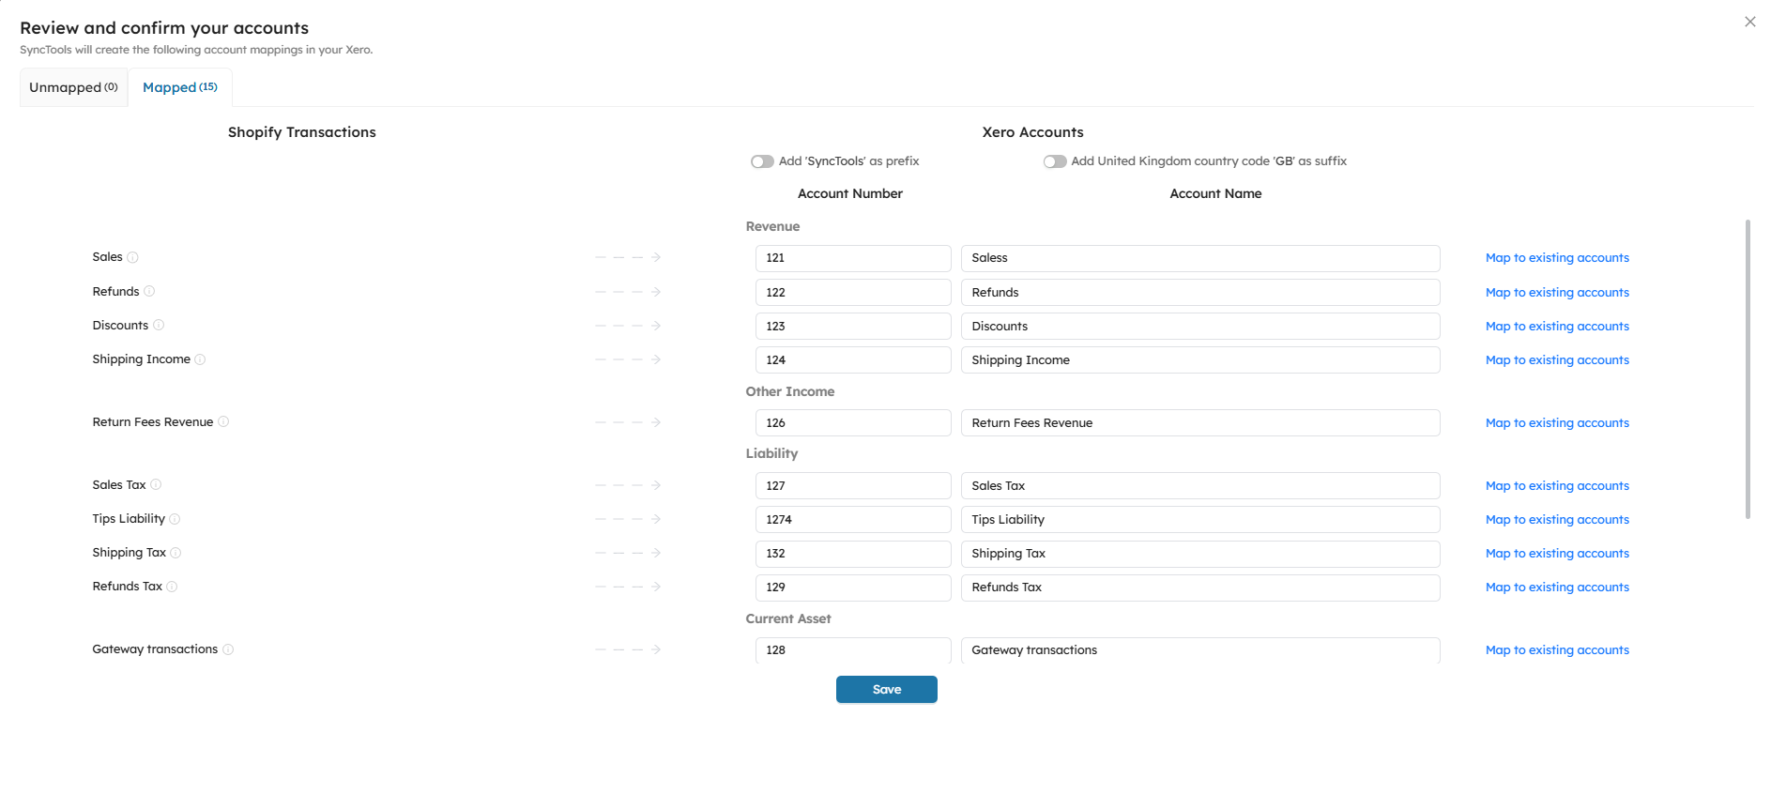Screen dimensions: 1771x809
Task: Click the 'Liability' section heading
Action: tap(771, 453)
